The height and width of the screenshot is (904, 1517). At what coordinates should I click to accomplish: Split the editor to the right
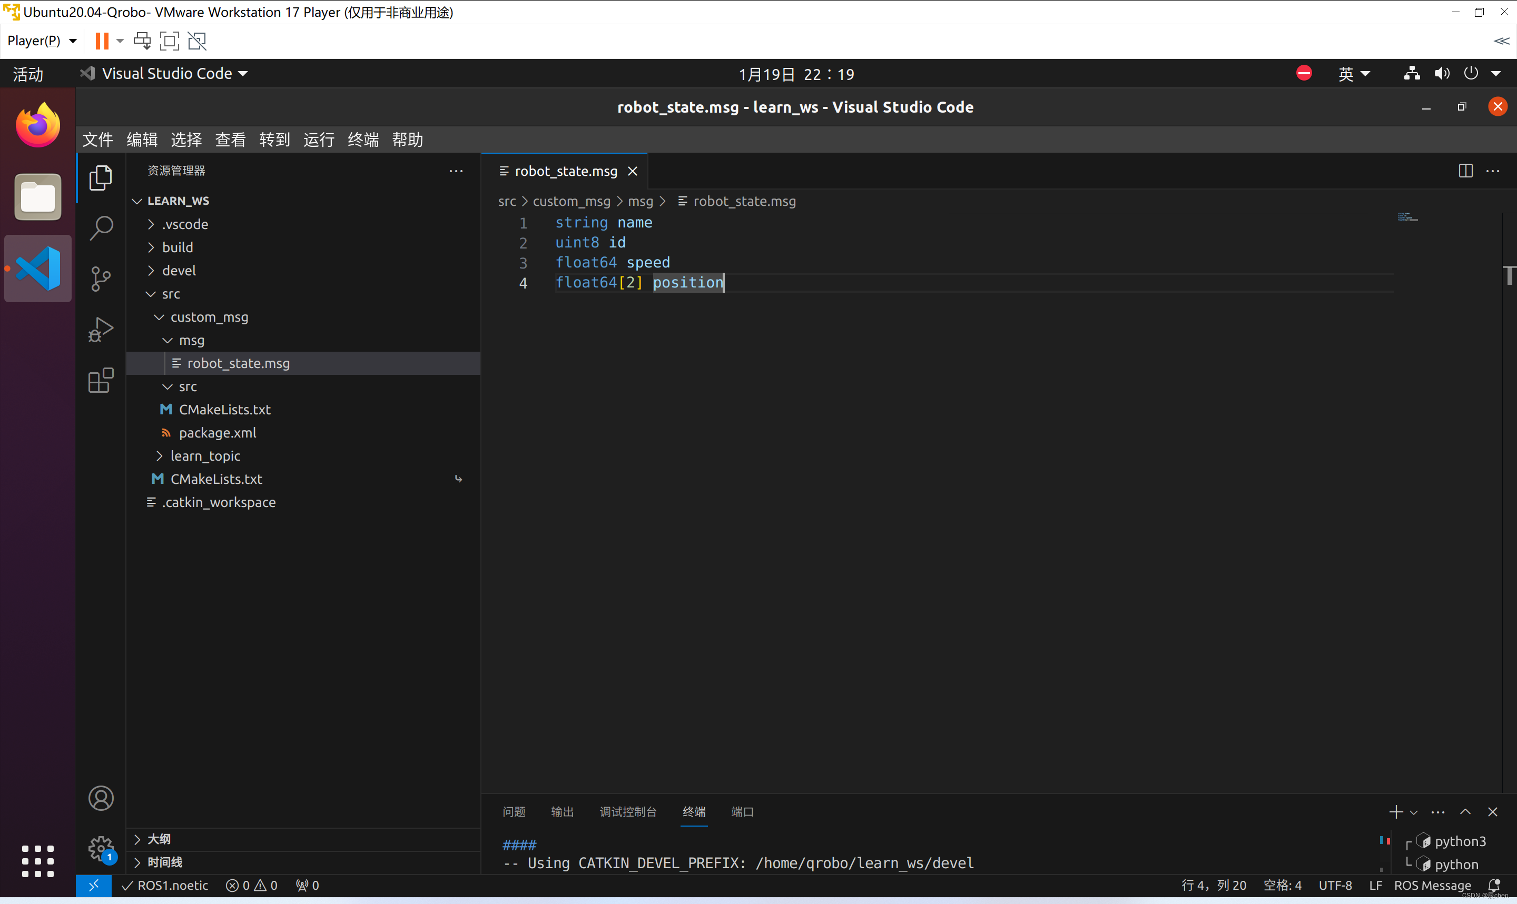1465,171
